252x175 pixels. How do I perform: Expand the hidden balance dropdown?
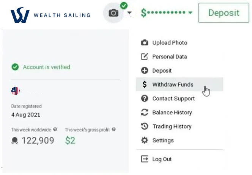[190, 13]
